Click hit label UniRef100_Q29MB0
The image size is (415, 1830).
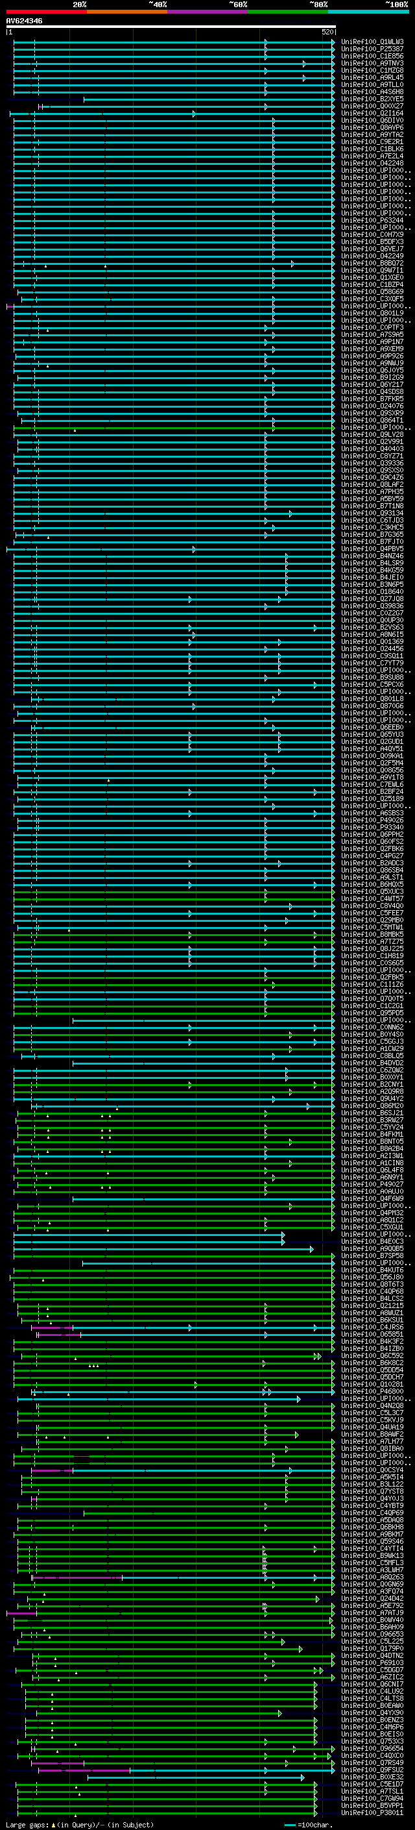click(372, 920)
